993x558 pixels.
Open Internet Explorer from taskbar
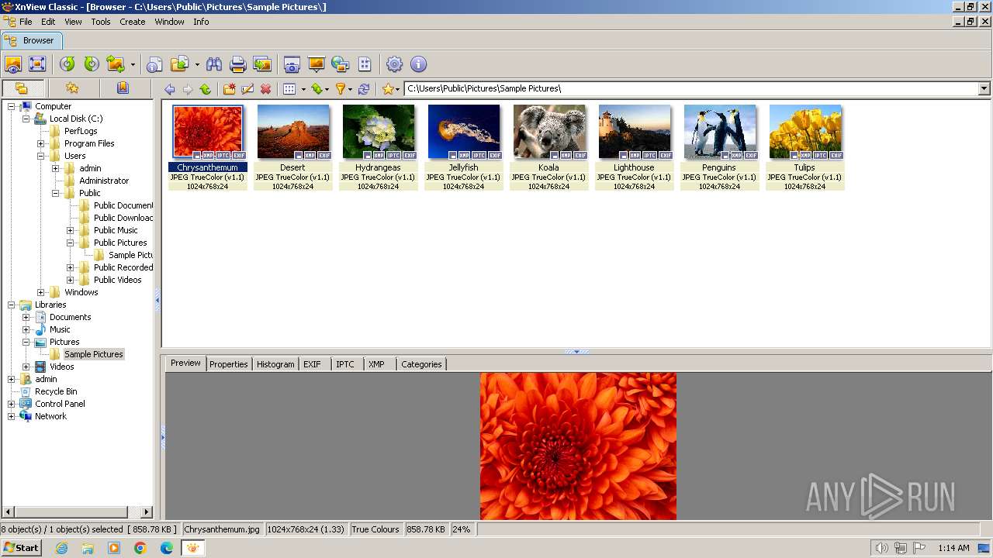(61, 548)
